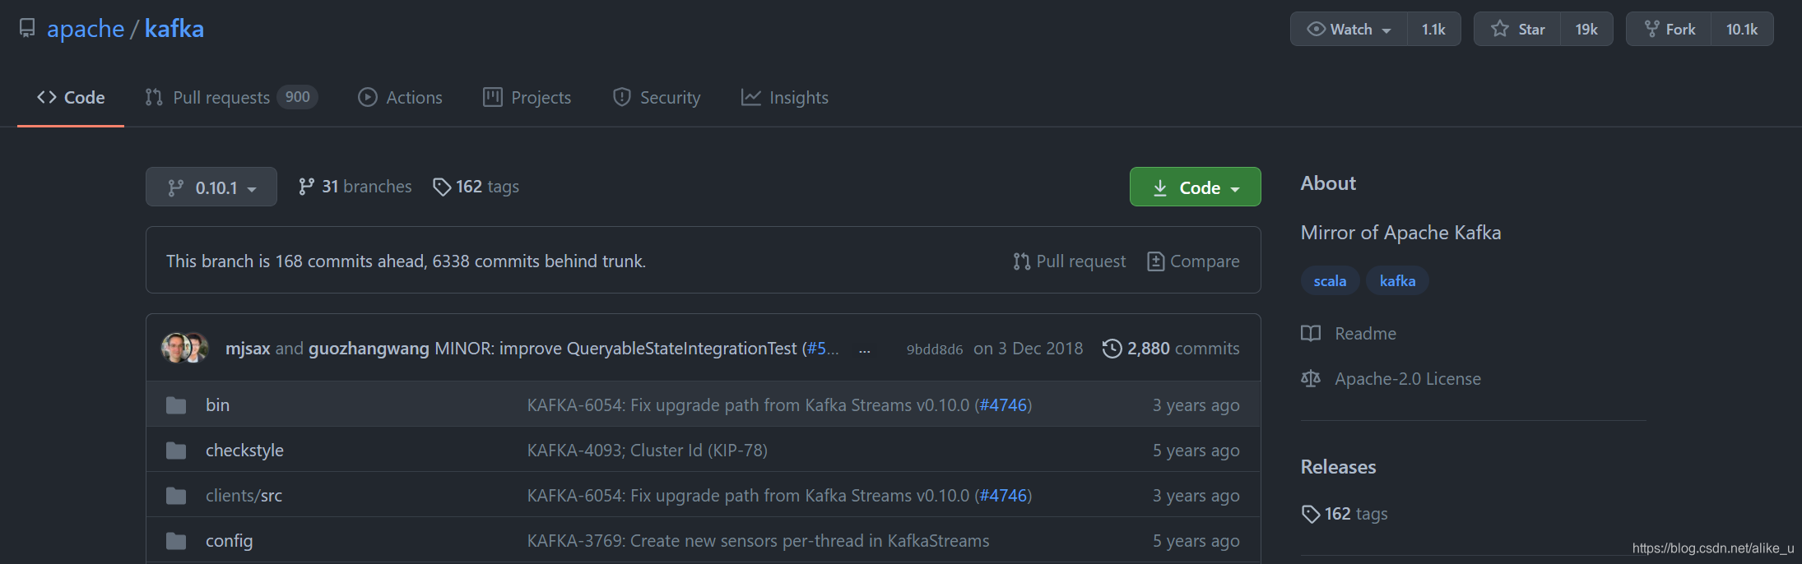
Task: Click the mjsax author name
Action: click(x=248, y=349)
